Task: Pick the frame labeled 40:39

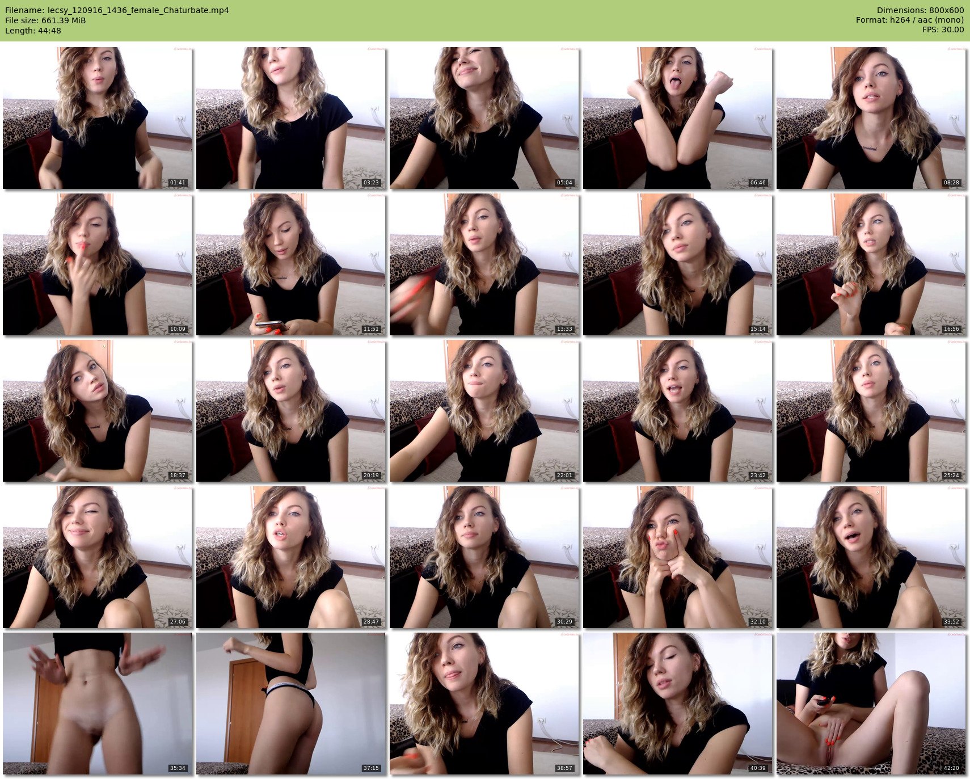Action: tap(678, 704)
